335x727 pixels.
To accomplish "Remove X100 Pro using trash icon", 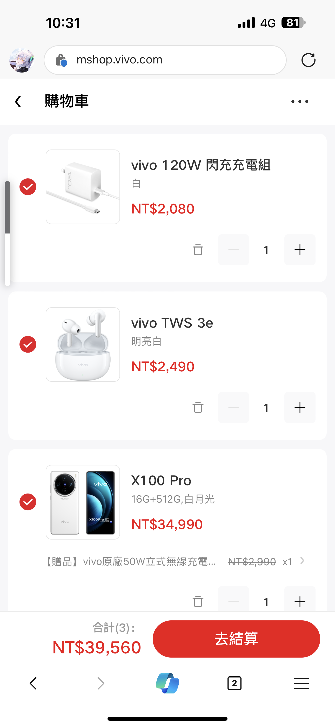I will click(x=198, y=601).
